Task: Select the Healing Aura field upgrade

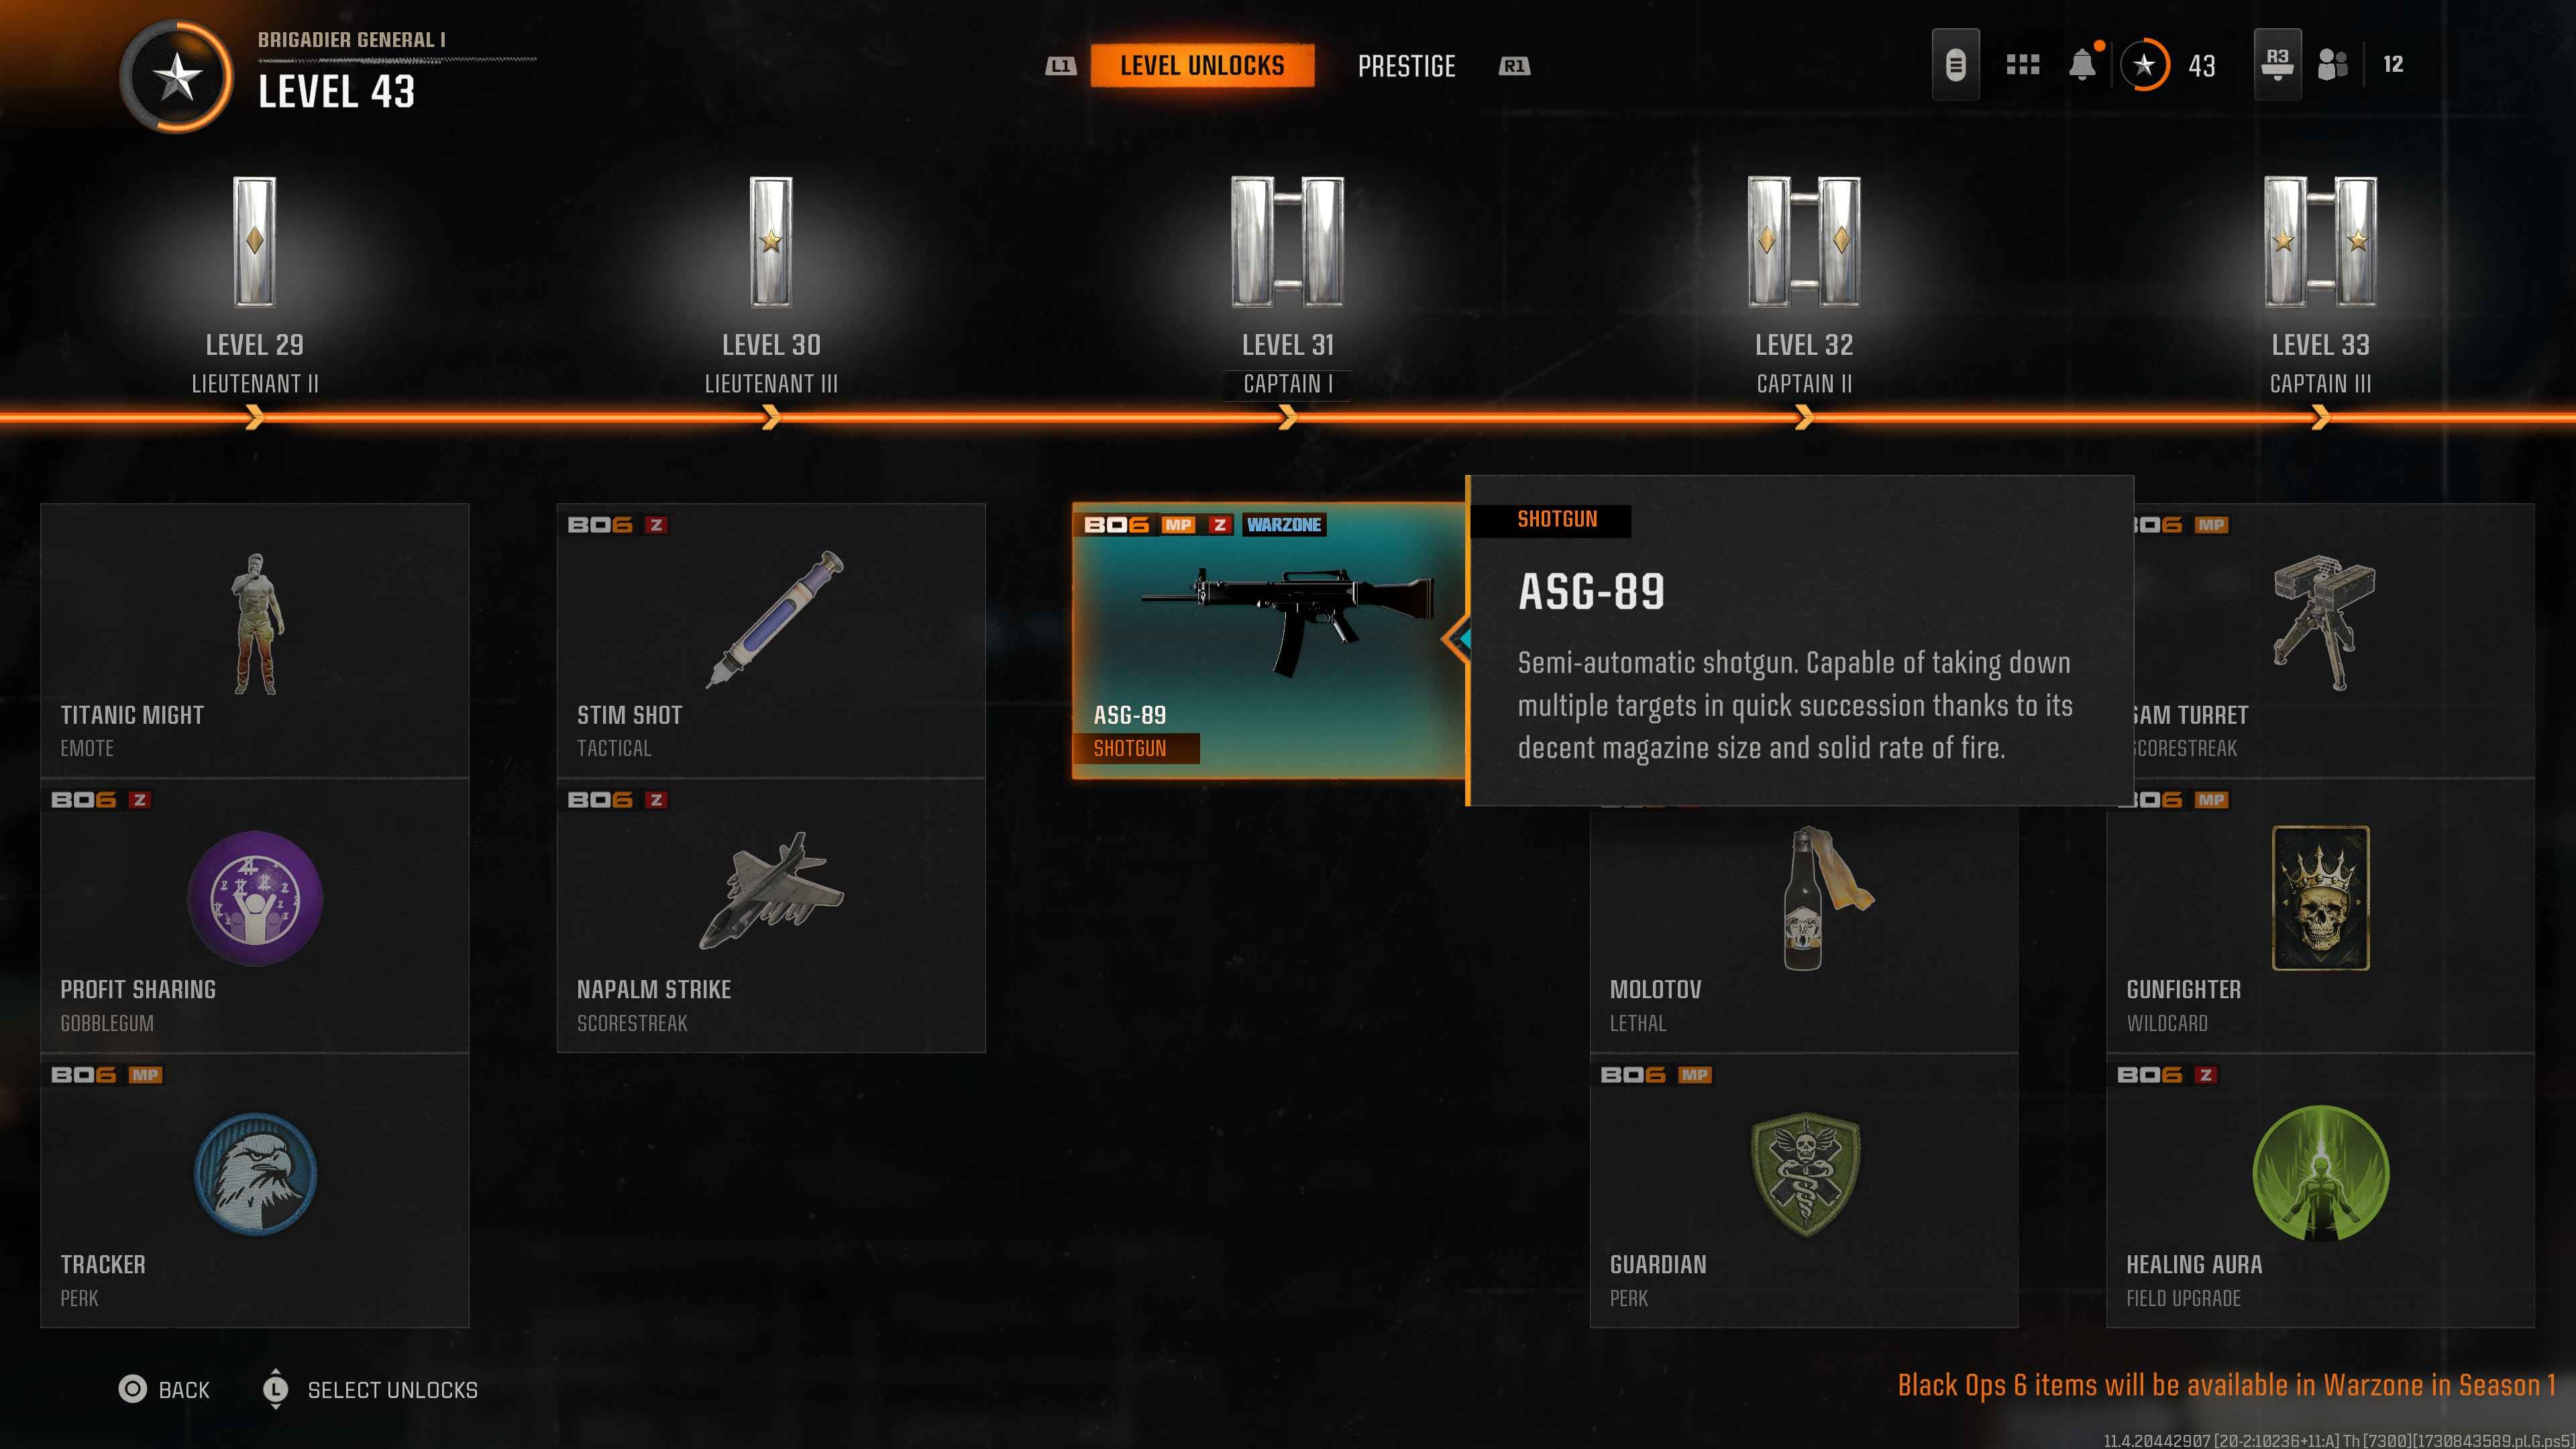Action: 2320,1190
